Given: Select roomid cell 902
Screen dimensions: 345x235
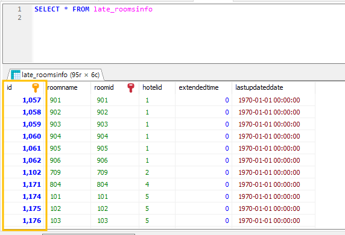Looking at the screenshot, I should coord(115,112).
